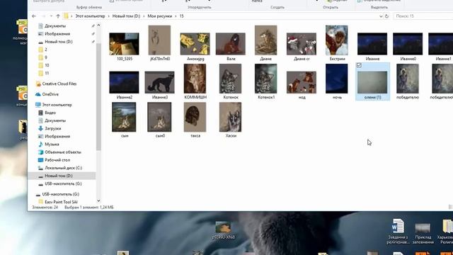Open pinned Изображения in quick access
This screenshot has height=255, width=453.
[x=57, y=34]
